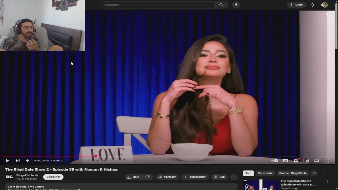Focus the Rechercher search field
338x190 pixels.
click(157, 5)
